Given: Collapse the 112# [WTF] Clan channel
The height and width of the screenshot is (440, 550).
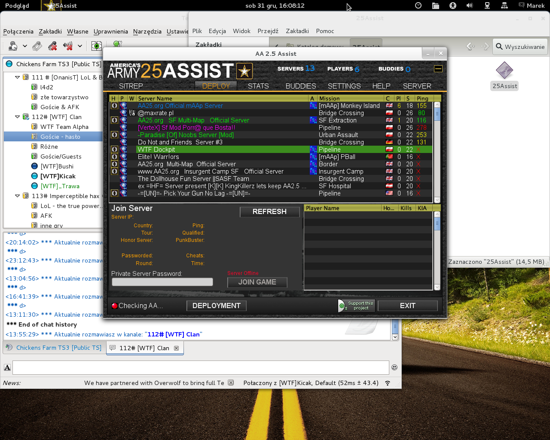Looking at the screenshot, I should pyautogui.click(x=18, y=117).
